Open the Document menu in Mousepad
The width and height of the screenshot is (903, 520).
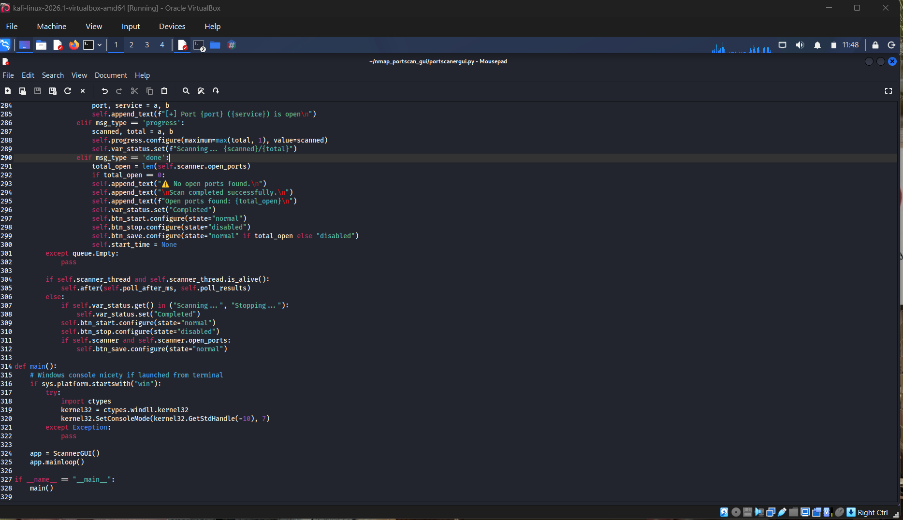click(111, 75)
